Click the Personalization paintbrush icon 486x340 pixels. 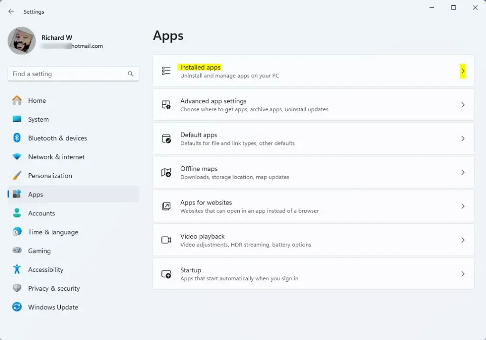(17, 175)
